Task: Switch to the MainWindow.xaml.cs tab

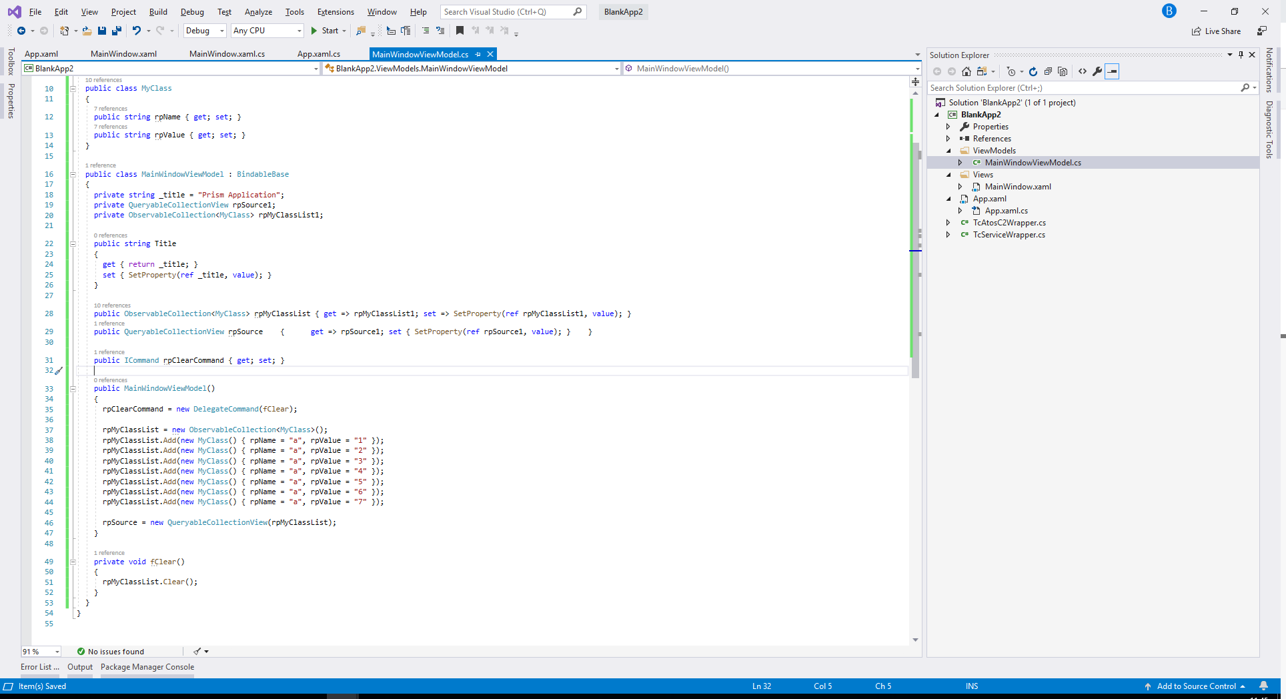Action: tap(227, 54)
